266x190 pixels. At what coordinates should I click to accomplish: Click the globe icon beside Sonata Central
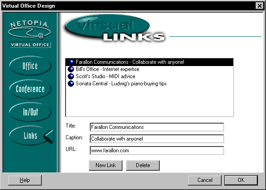pos(71,84)
